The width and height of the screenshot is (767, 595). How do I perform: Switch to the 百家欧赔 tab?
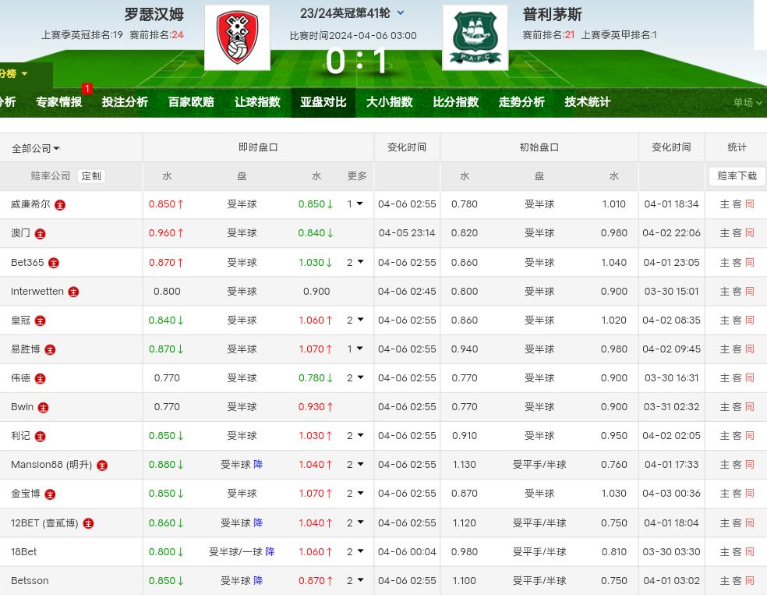[x=191, y=102]
